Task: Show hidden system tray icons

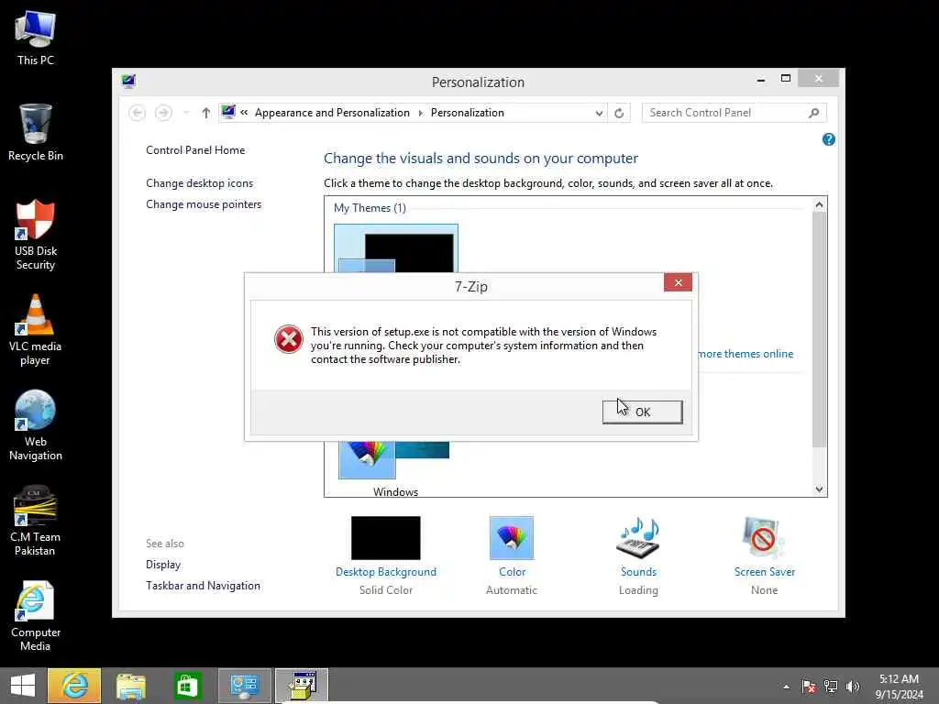Action: pyautogui.click(x=786, y=687)
